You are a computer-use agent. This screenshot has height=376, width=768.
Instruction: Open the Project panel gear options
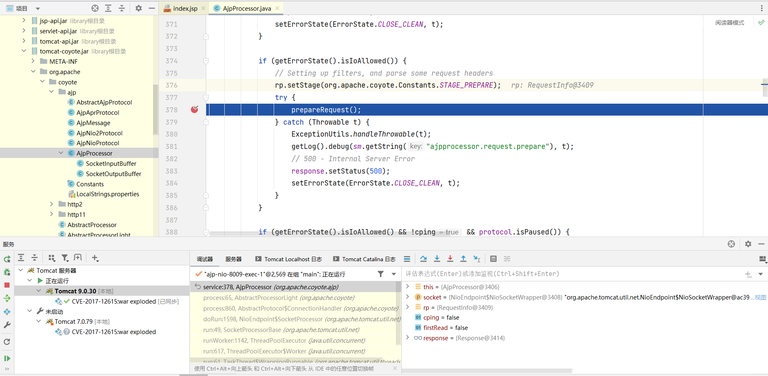[139, 8]
